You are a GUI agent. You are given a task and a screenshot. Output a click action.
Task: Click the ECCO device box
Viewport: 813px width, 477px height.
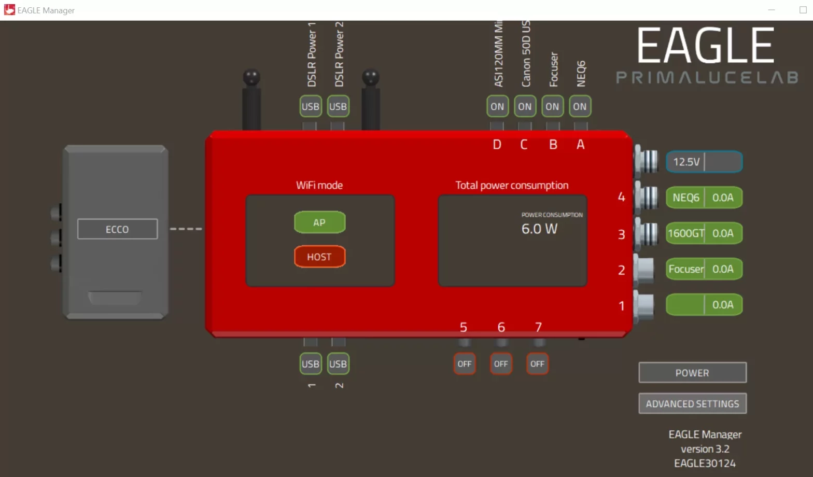tap(117, 229)
